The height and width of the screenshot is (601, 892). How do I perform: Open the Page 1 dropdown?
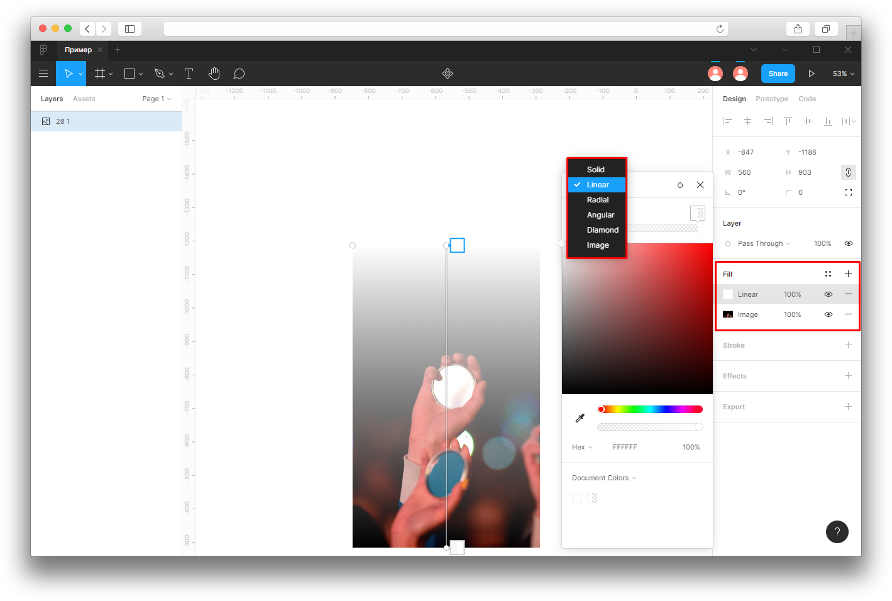[x=157, y=99]
